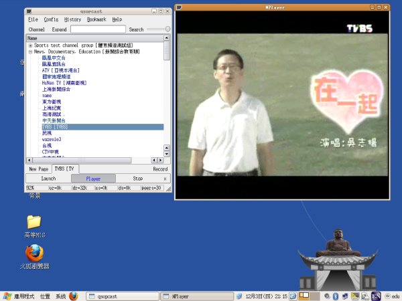
Task: Open the Firefox browser desktop icon
Action: pos(34,253)
